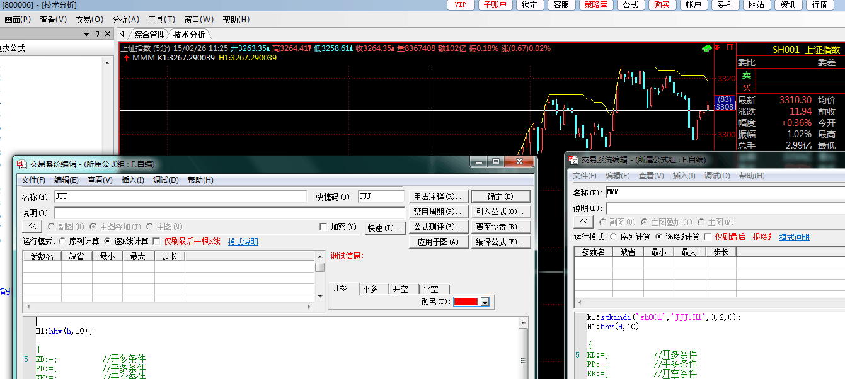The image size is (845, 379).
Task: Open the 分析(A) menu in main menu bar
Action: point(125,20)
